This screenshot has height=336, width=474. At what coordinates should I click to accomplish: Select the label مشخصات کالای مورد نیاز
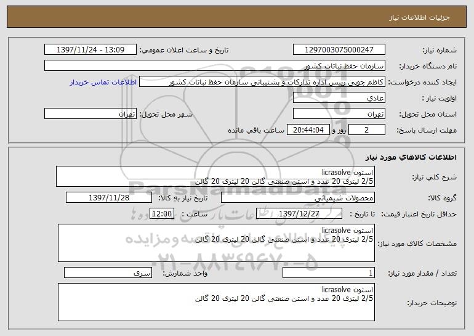417,244
